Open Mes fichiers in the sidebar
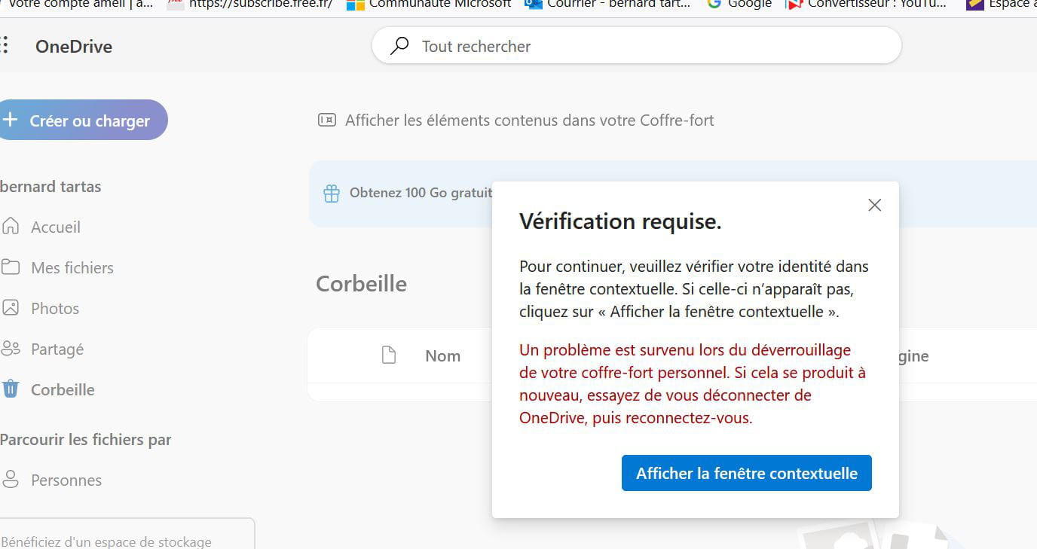Screen dimensions: 1037x549 [x=72, y=267]
